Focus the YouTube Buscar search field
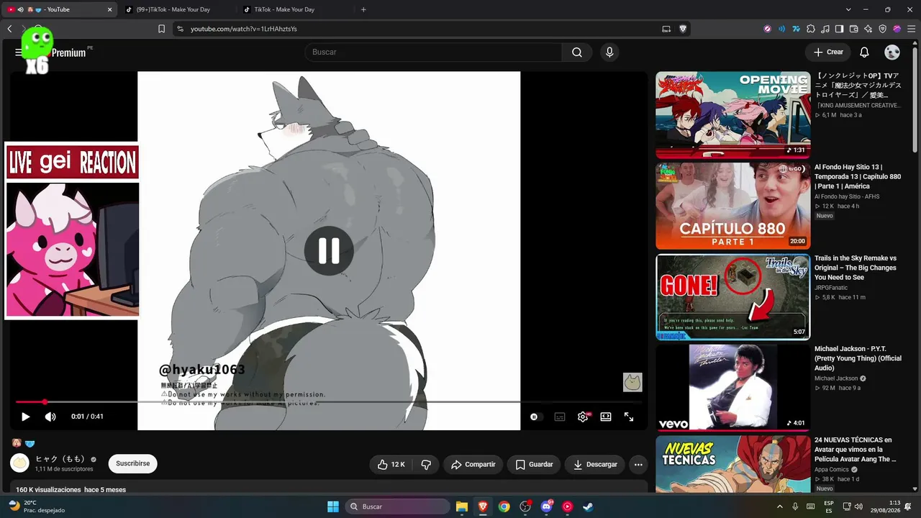921x518 pixels. pos(433,52)
